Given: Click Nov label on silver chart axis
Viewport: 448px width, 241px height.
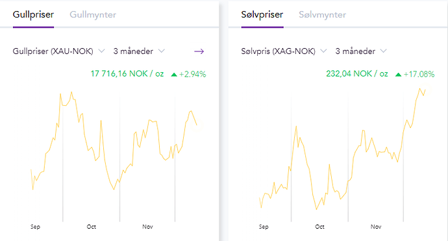Looking at the screenshot, I should [x=376, y=227].
